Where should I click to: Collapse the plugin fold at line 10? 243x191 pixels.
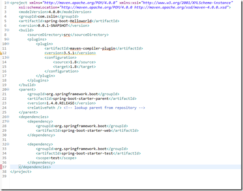pyautogui.click(x=8, y=44)
